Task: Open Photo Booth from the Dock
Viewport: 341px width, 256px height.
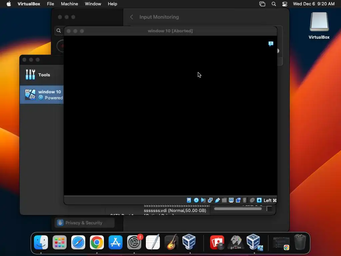Action: pos(217,242)
